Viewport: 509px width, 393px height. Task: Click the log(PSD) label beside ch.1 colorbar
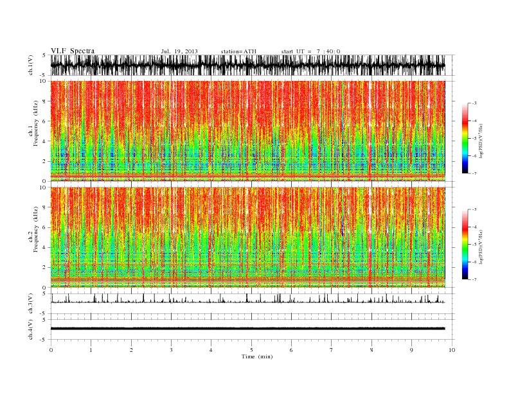coord(481,141)
